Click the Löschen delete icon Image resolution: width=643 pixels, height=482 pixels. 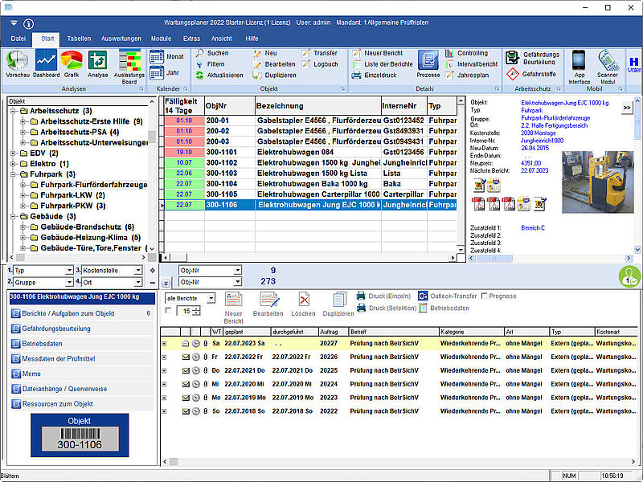click(x=304, y=300)
